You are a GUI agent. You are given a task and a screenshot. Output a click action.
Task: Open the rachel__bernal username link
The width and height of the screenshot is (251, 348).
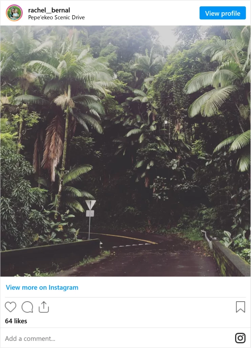click(x=49, y=10)
